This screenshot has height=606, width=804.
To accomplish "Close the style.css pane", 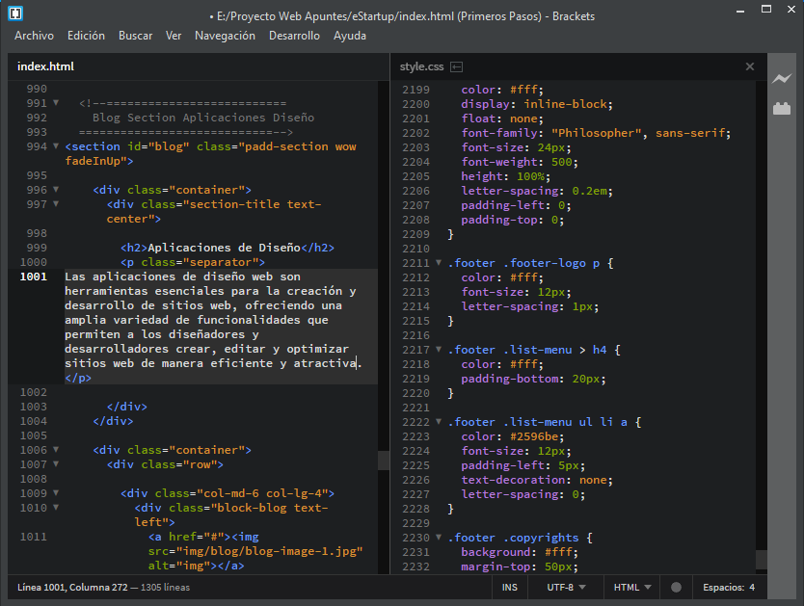I will point(750,66).
